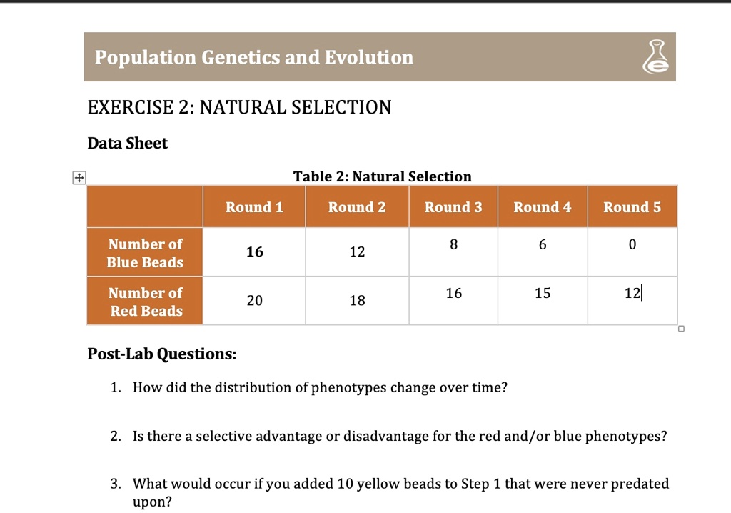
Task: Click Red Beads Round 4 cell showing 15
Action: 543,293
